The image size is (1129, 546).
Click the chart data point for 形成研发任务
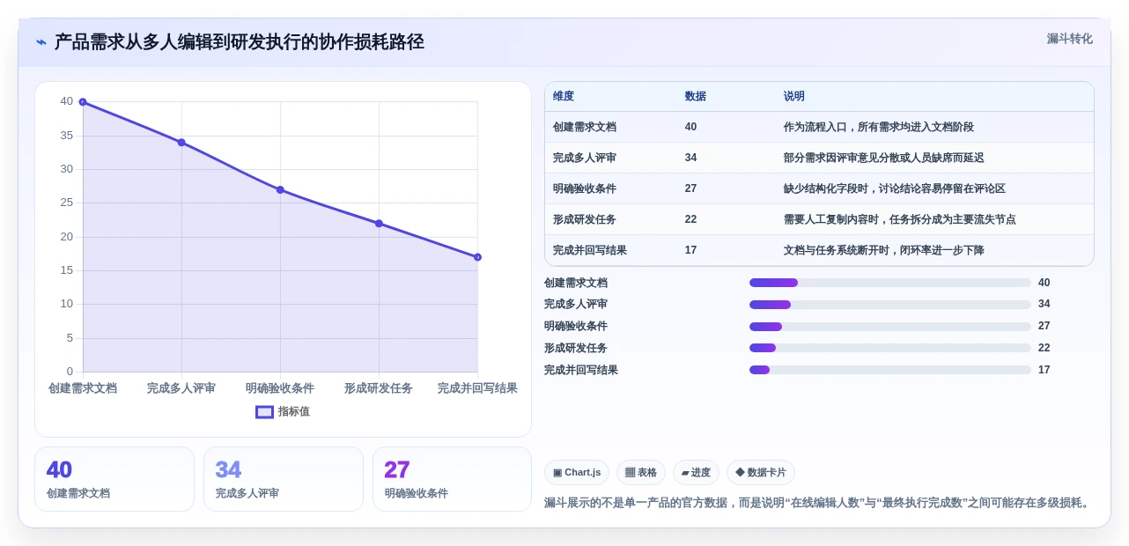[379, 223]
